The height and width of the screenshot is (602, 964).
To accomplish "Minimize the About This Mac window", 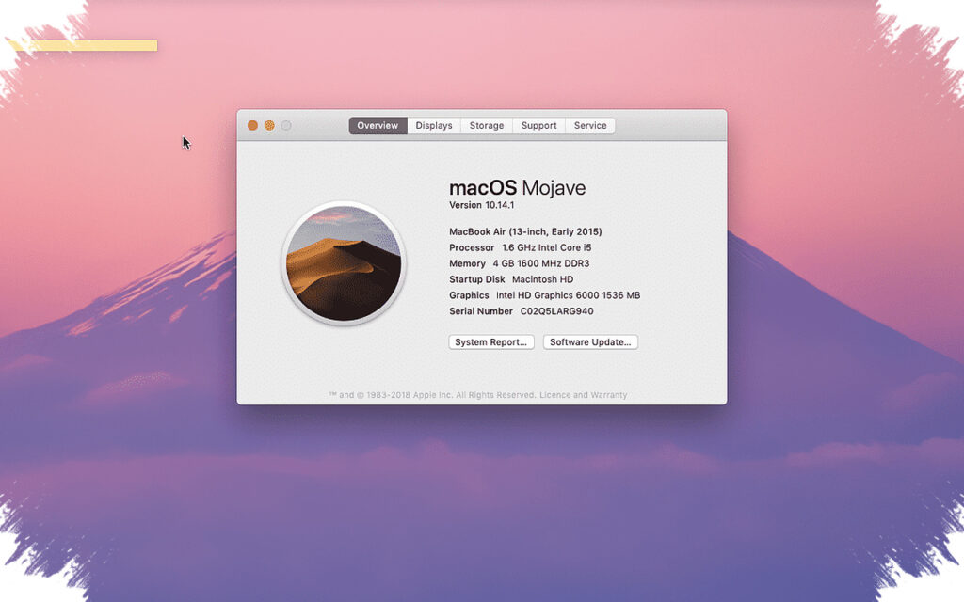I will point(269,125).
